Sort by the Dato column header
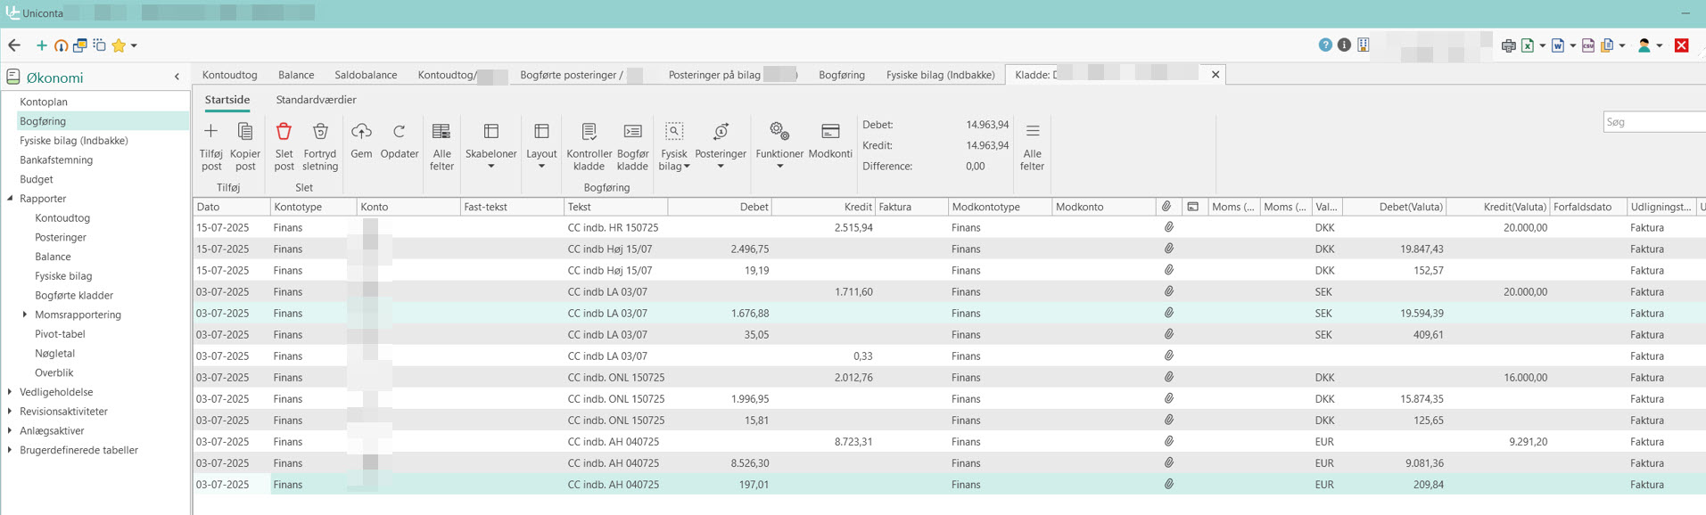Image resolution: width=1706 pixels, height=515 pixels. (232, 207)
